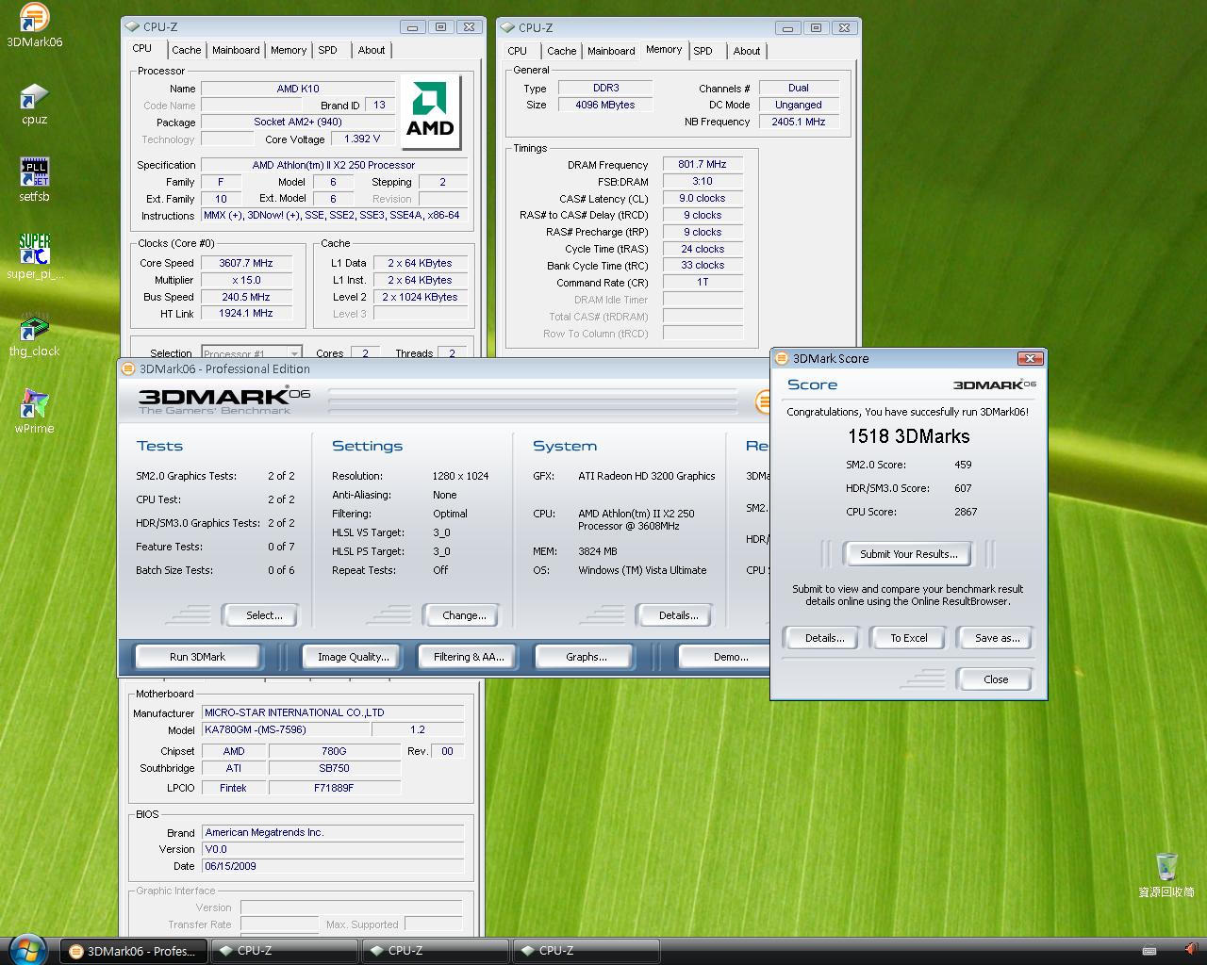Image resolution: width=1207 pixels, height=965 pixels.
Task: Click Close button in score window
Action: (996, 679)
